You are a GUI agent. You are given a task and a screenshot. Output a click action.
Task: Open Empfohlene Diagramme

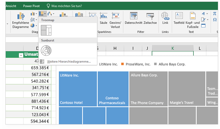click(x=20, y=20)
